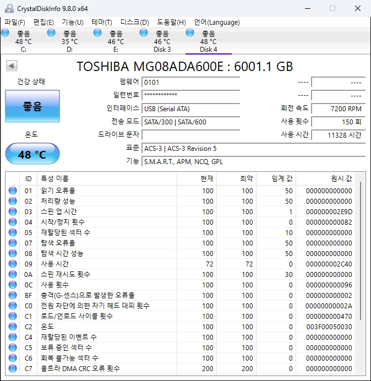Click blue status icon for attribute C1
The width and height of the screenshot is (371, 381).
point(13,316)
